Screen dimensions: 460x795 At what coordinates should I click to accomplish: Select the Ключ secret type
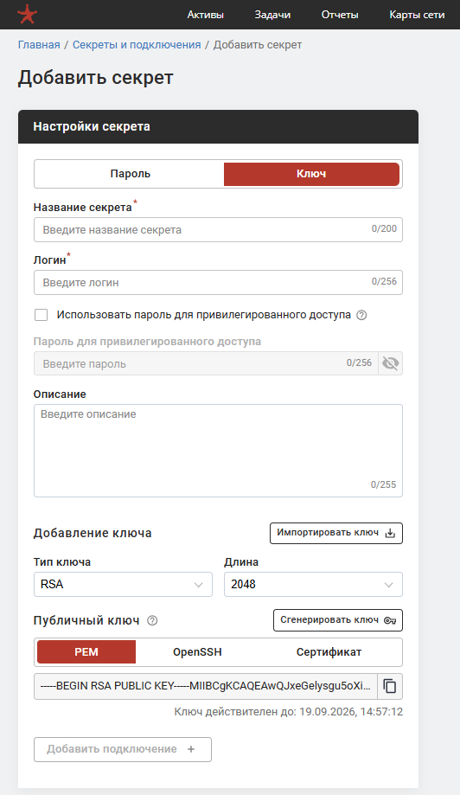[311, 174]
